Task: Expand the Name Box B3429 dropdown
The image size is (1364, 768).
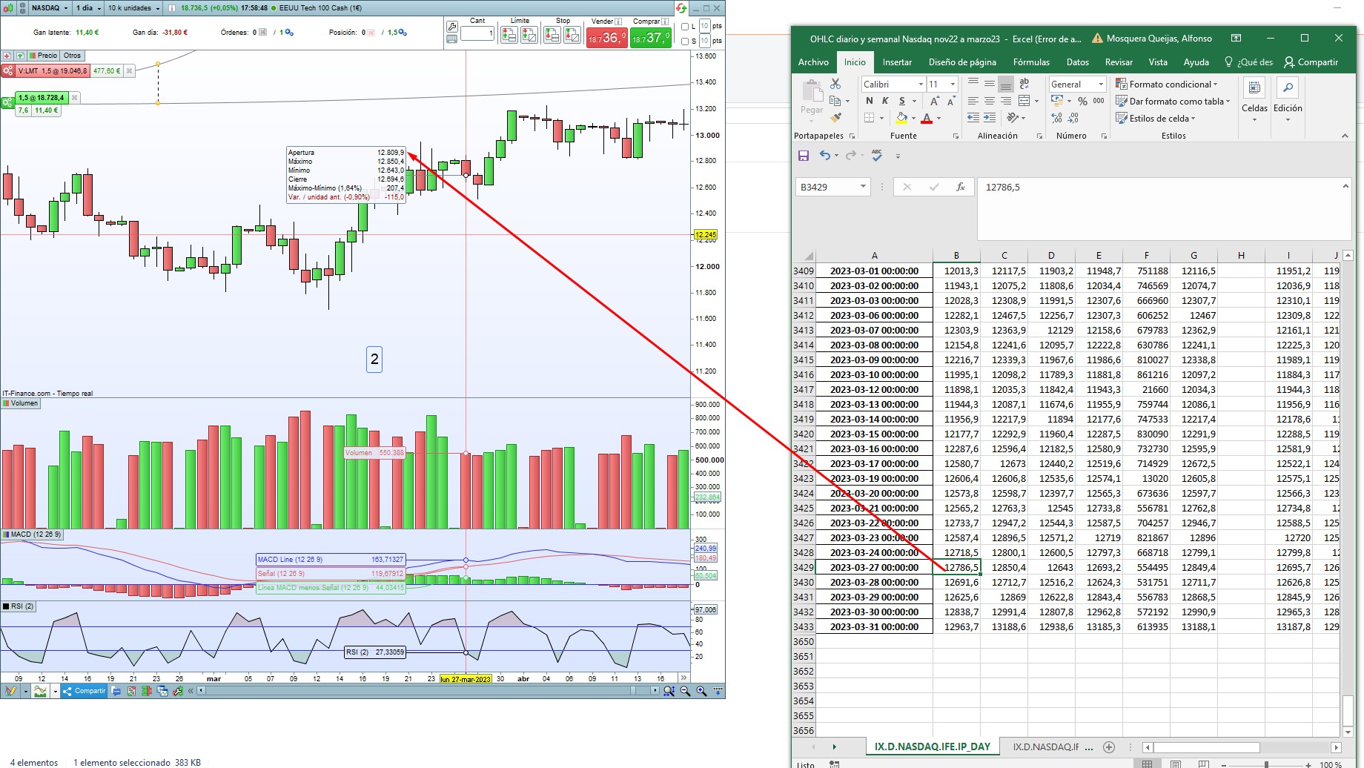Action: [863, 187]
